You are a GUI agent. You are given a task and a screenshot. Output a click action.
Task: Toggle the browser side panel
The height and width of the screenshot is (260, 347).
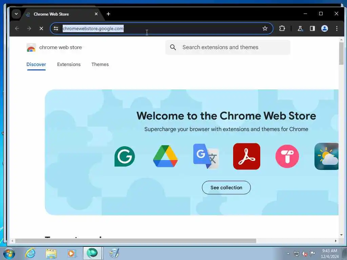(312, 28)
